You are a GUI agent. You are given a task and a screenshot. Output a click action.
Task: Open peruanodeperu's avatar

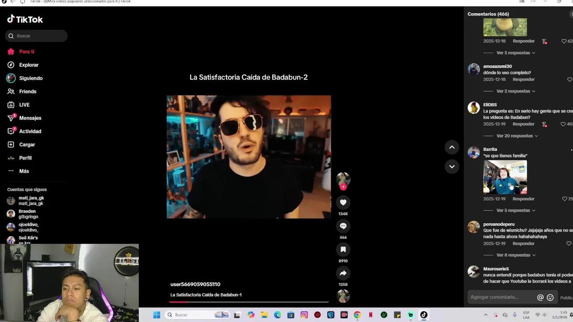click(x=474, y=227)
